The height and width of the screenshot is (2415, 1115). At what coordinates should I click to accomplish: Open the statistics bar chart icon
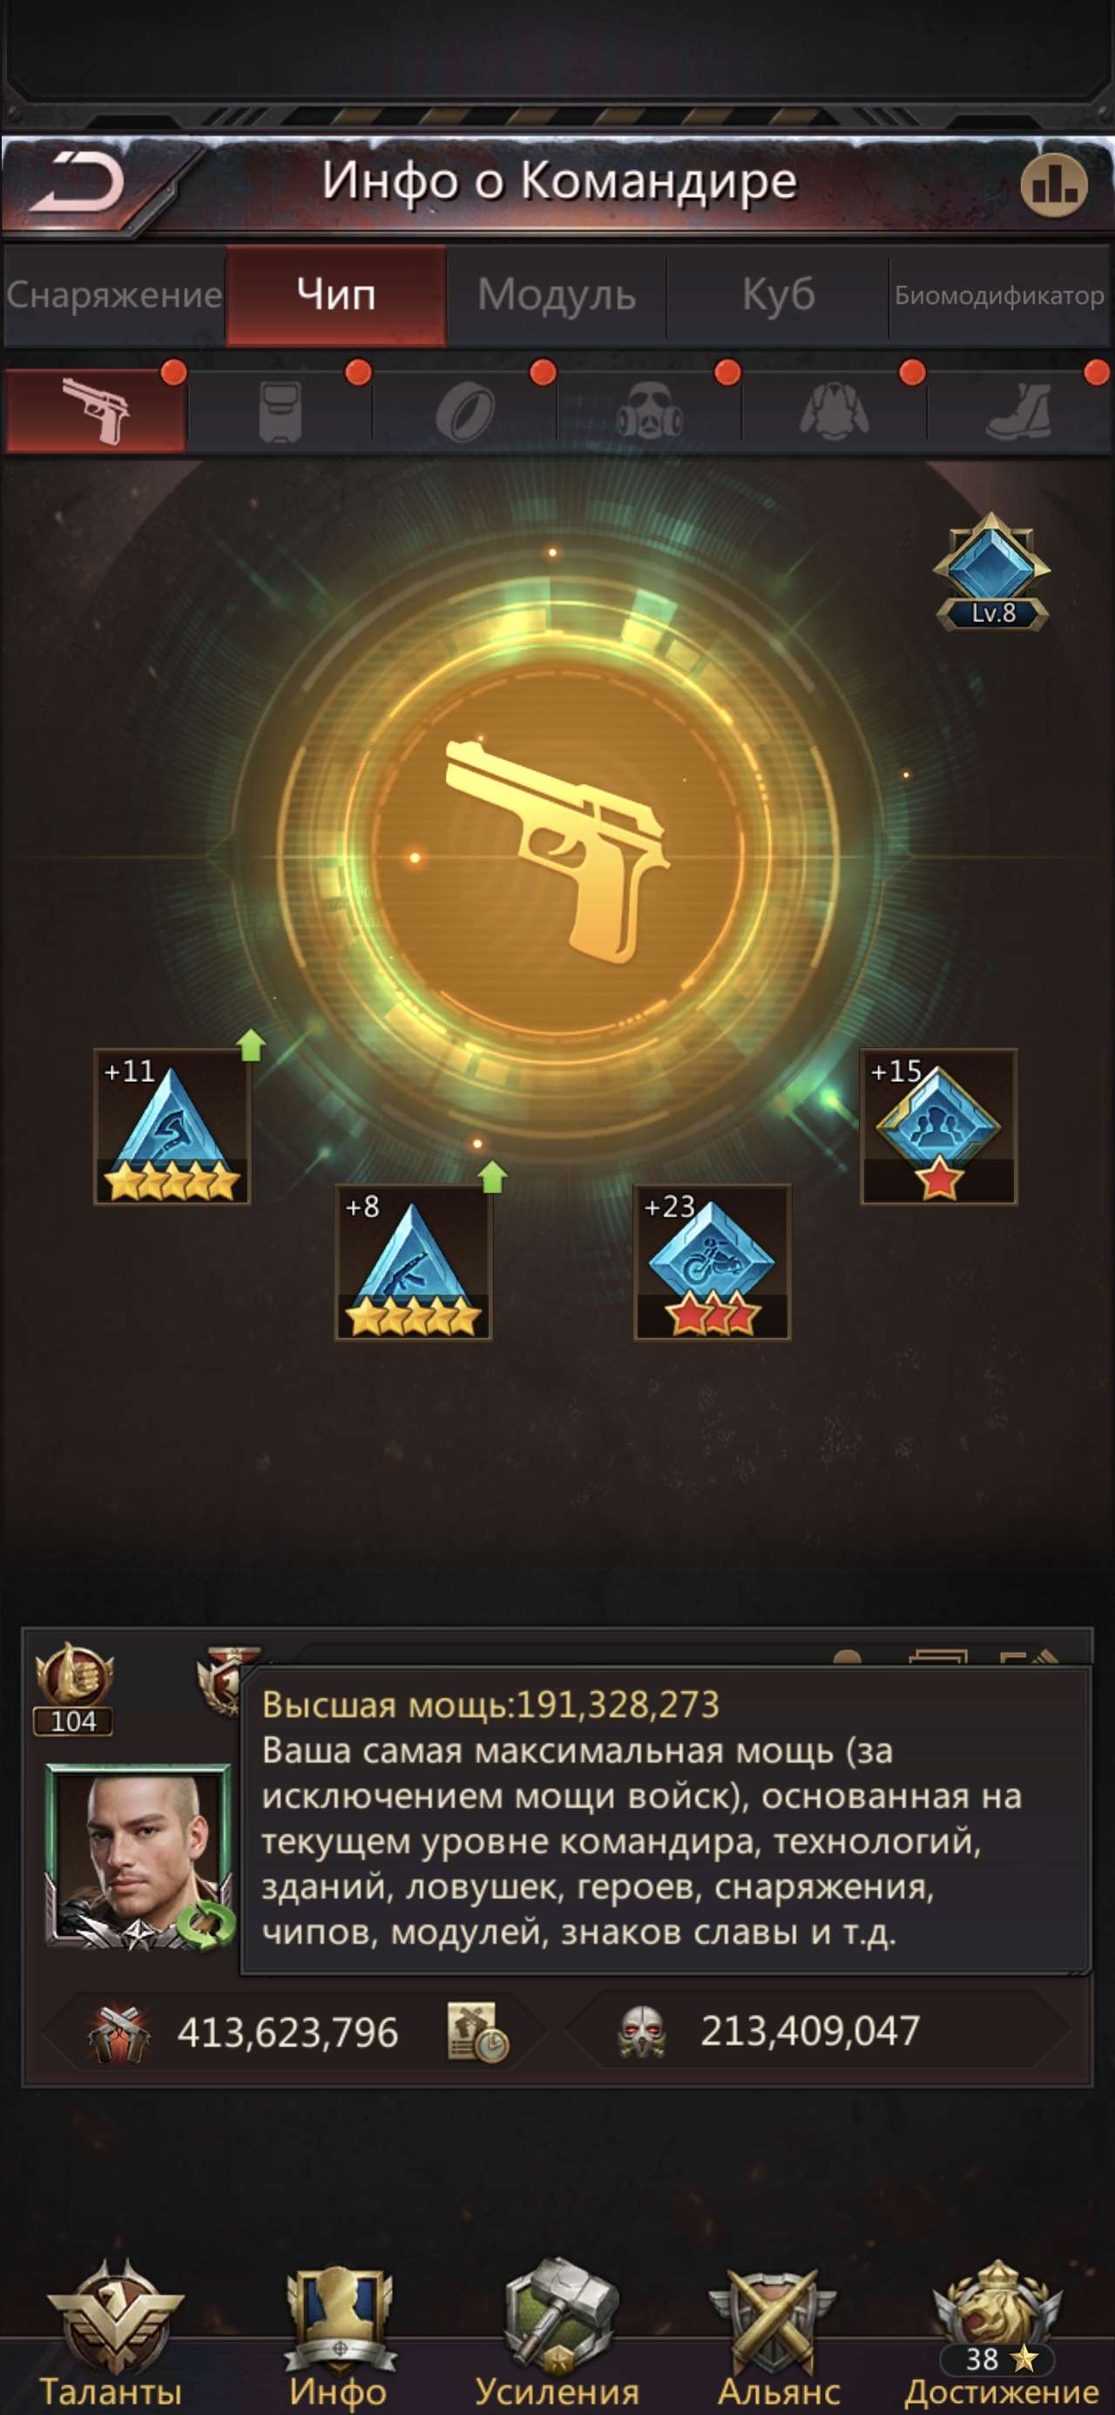[x=1054, y=186]
